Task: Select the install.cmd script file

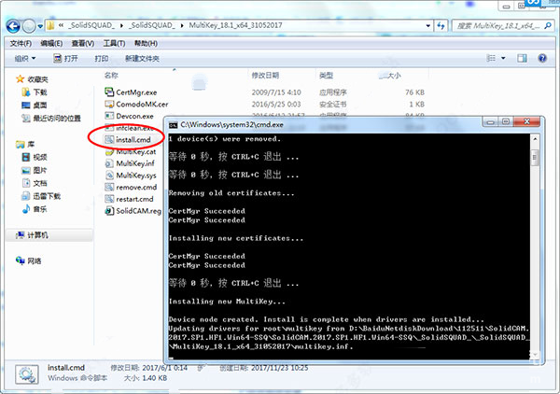Action: [133, 140]
